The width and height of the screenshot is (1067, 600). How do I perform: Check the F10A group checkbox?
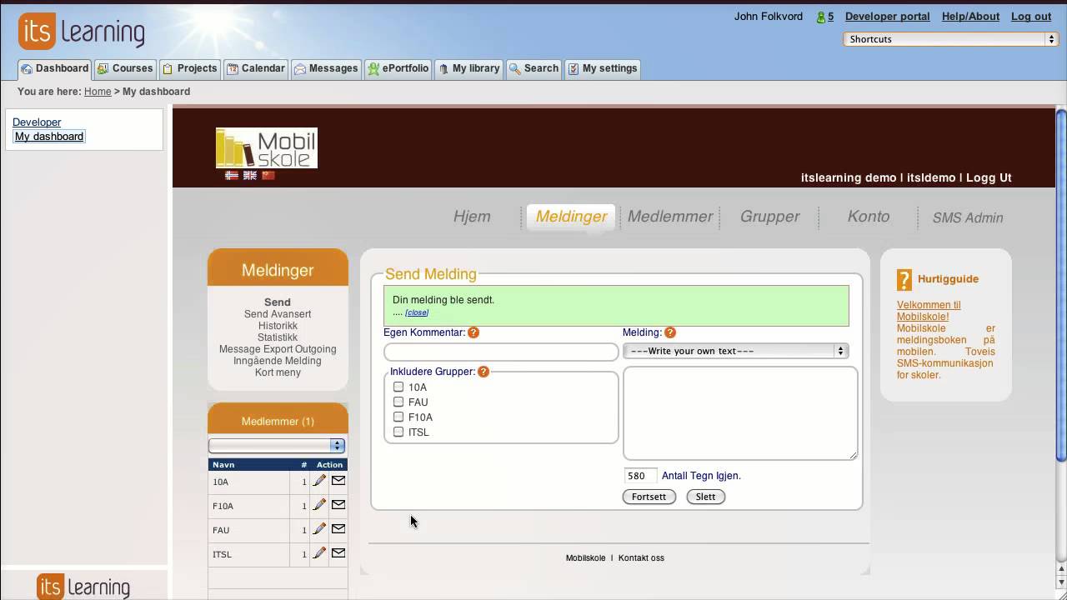point(398,417)
